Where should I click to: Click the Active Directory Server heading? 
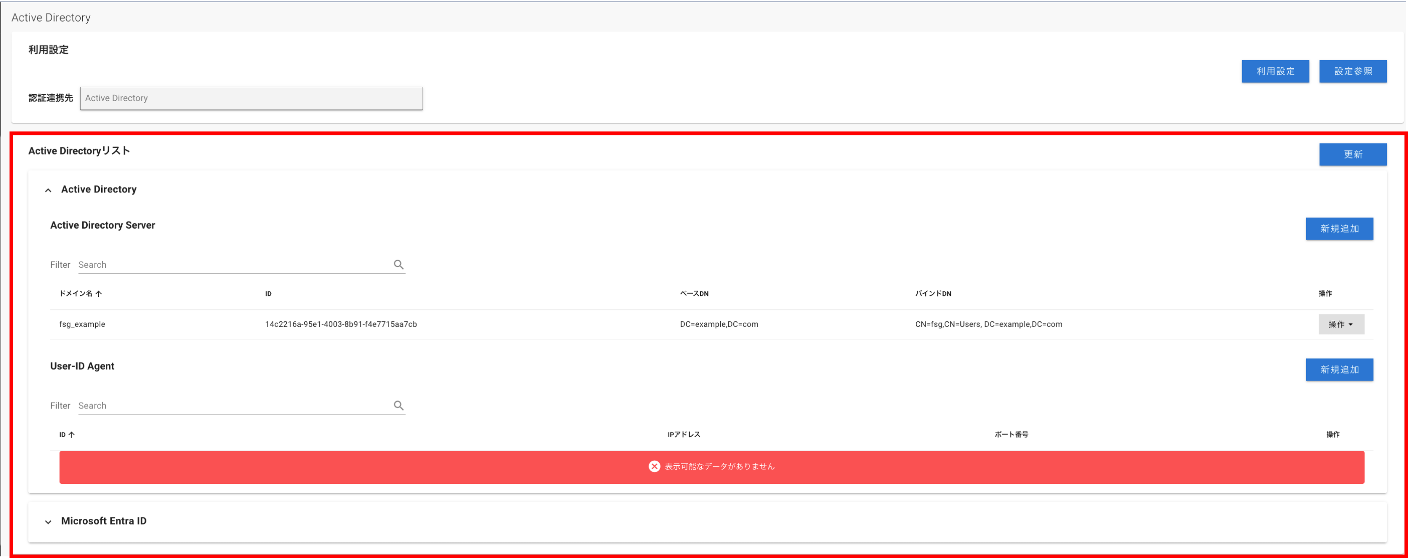pyautogui.click(x=102, y=225)
